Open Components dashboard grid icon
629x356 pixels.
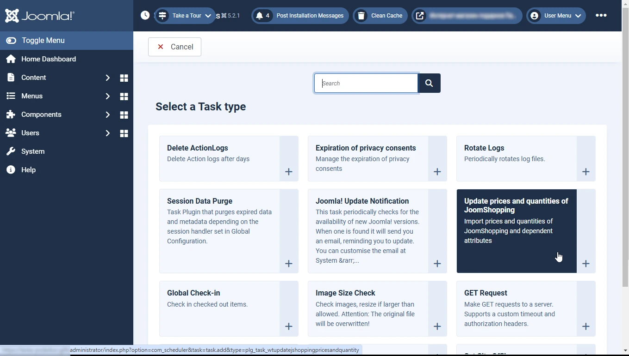click(124, 115)
